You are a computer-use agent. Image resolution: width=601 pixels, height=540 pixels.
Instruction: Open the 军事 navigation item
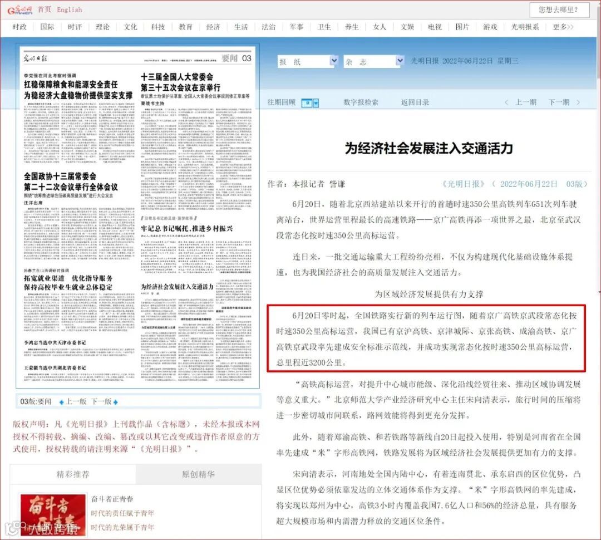click(296, 27)
